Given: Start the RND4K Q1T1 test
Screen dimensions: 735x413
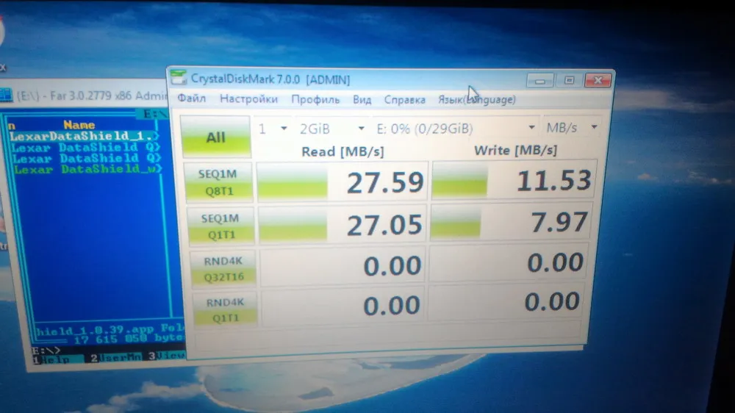Looking at the screenshot, I should [x=226, y=310].
